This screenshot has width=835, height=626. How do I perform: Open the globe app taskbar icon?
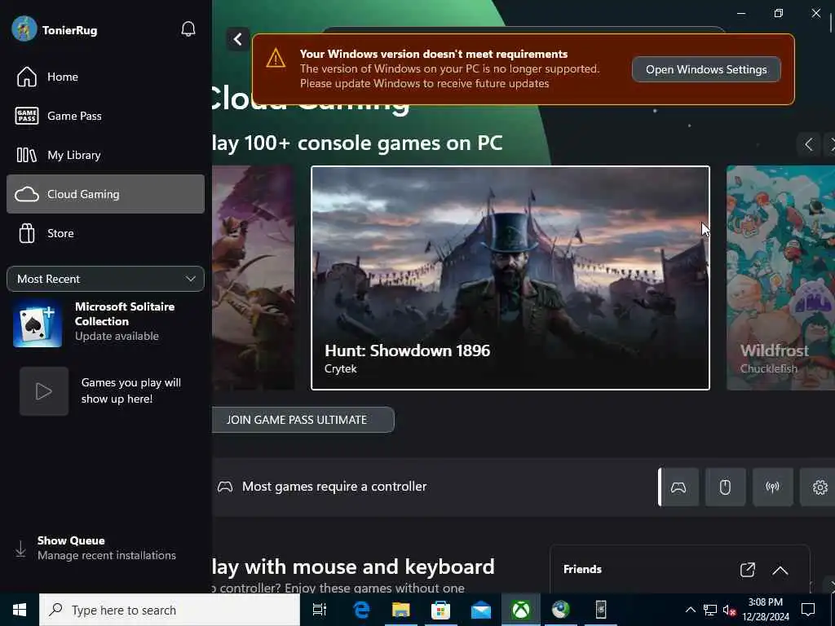(x=561, y=610)
